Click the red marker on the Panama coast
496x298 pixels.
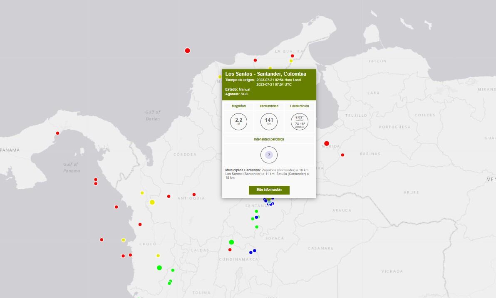[58, 133]
